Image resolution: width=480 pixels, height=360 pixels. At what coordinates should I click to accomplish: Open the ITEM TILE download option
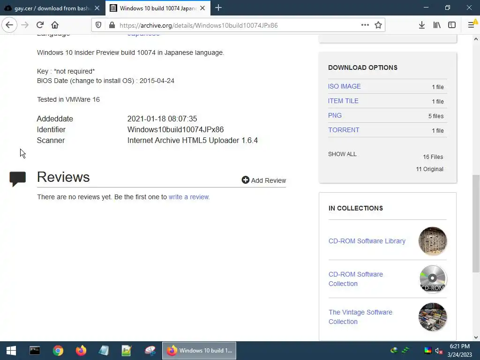[343, 101]
